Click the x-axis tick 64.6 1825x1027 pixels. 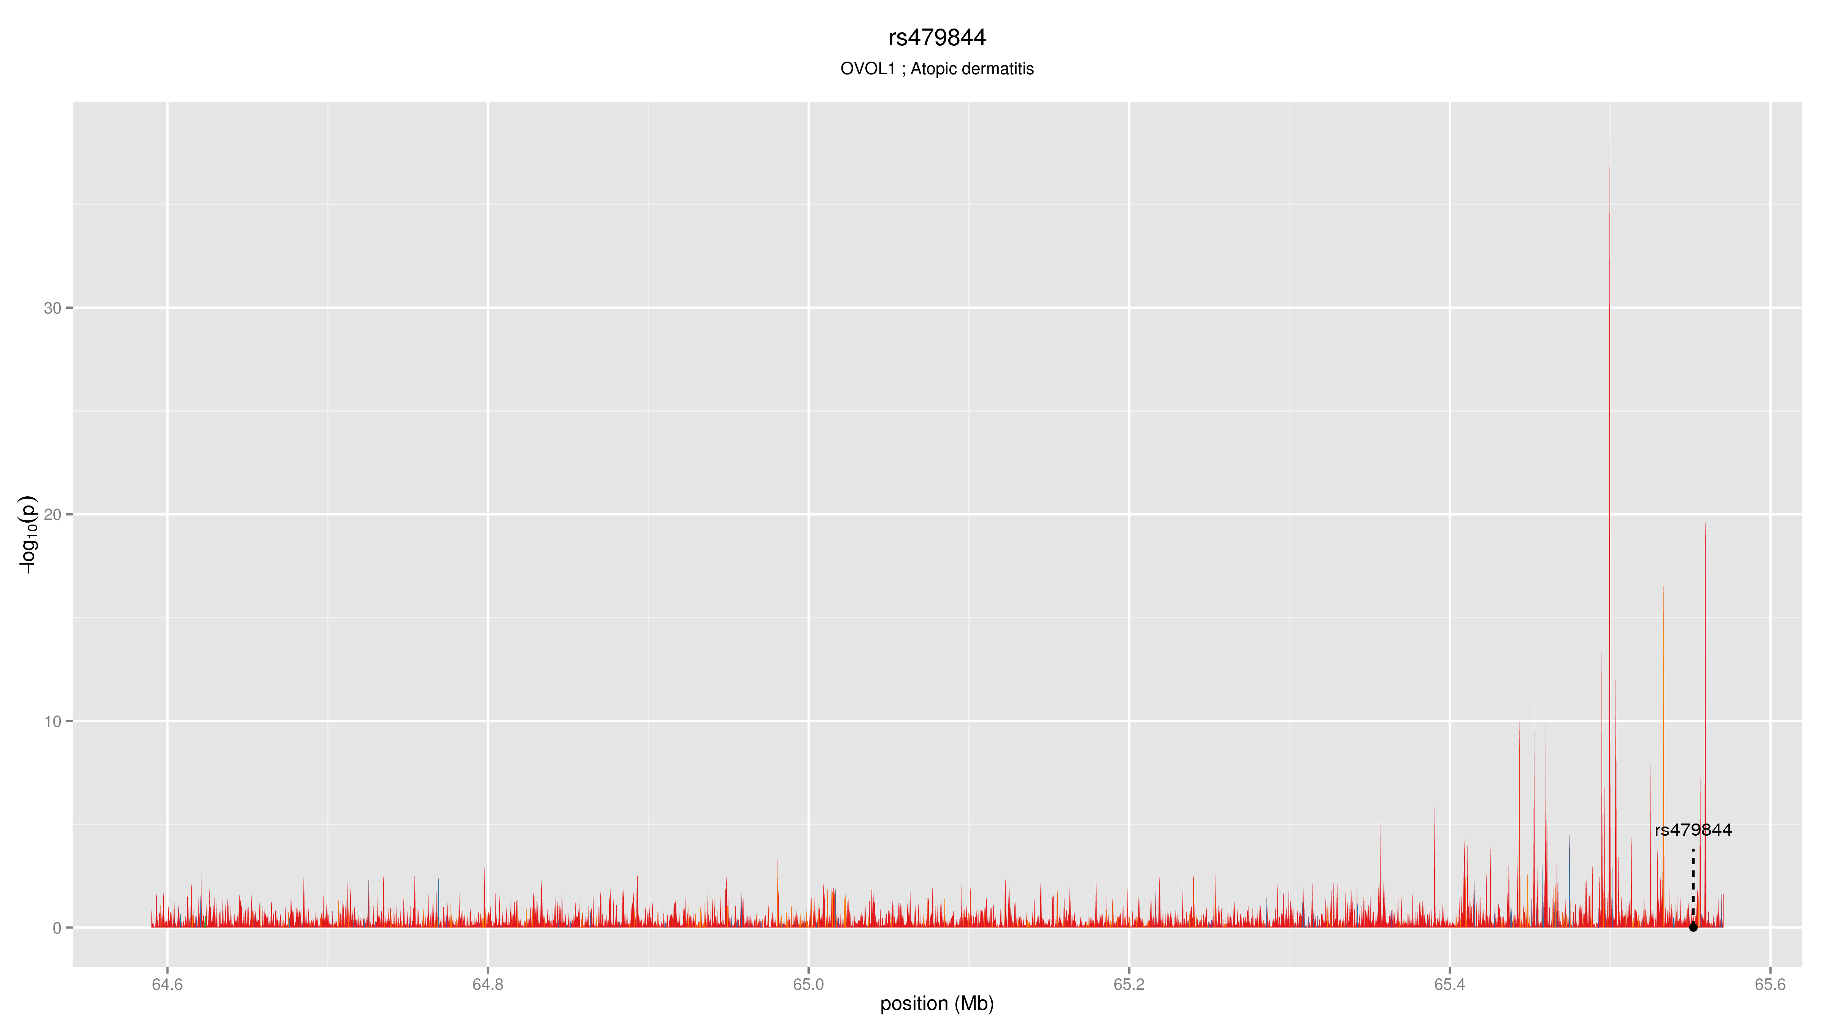[x=167, y=984]
